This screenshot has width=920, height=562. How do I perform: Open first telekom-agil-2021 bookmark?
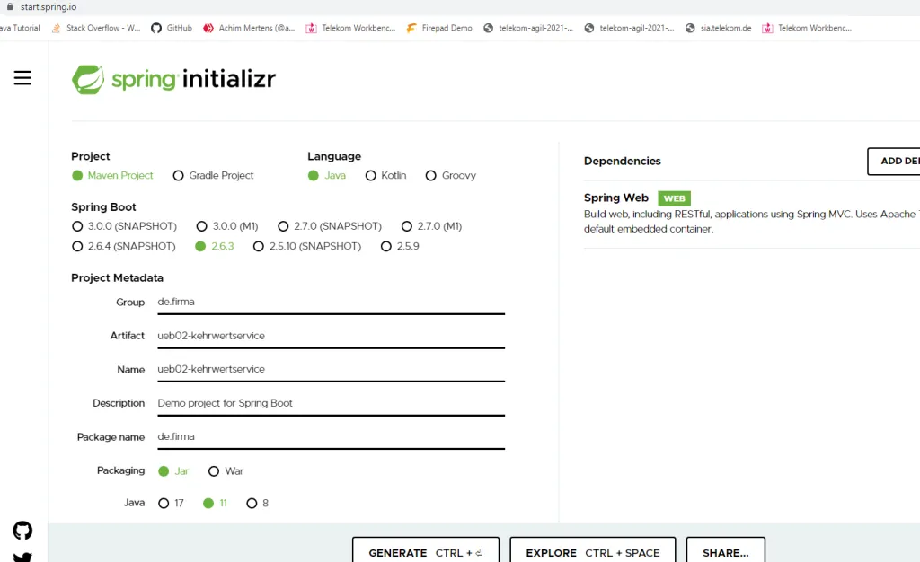528,28
